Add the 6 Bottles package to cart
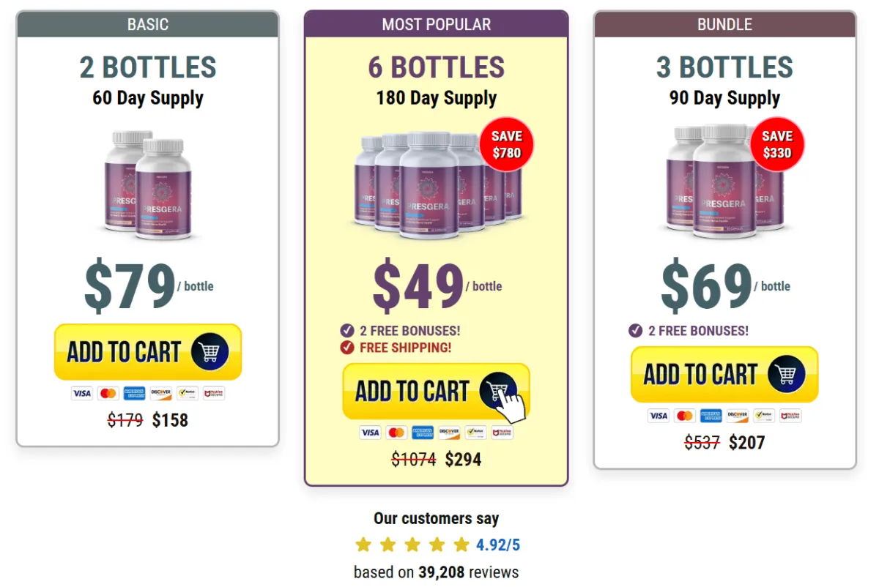879x587 pixels. coord(436,392)
